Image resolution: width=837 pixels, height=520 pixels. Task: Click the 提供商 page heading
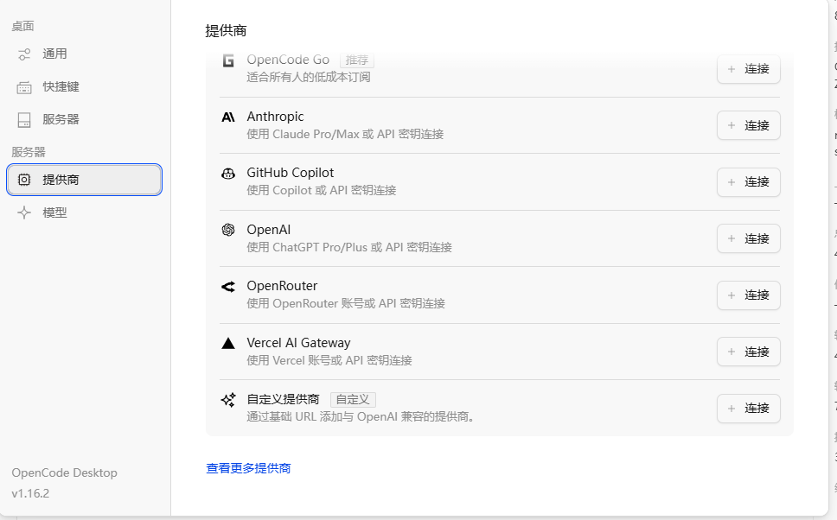tap(226, 31)
